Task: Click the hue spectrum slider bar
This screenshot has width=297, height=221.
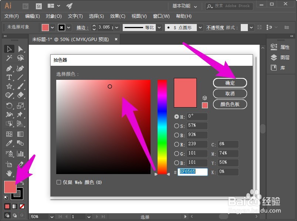Action: [x=162, y=127]
